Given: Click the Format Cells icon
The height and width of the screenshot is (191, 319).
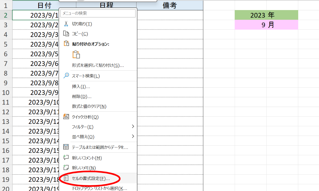Looking at the screenshot, I should (66, 178).
